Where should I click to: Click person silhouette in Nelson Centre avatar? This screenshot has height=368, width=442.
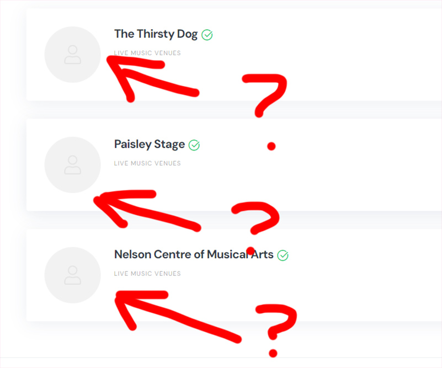73,275
